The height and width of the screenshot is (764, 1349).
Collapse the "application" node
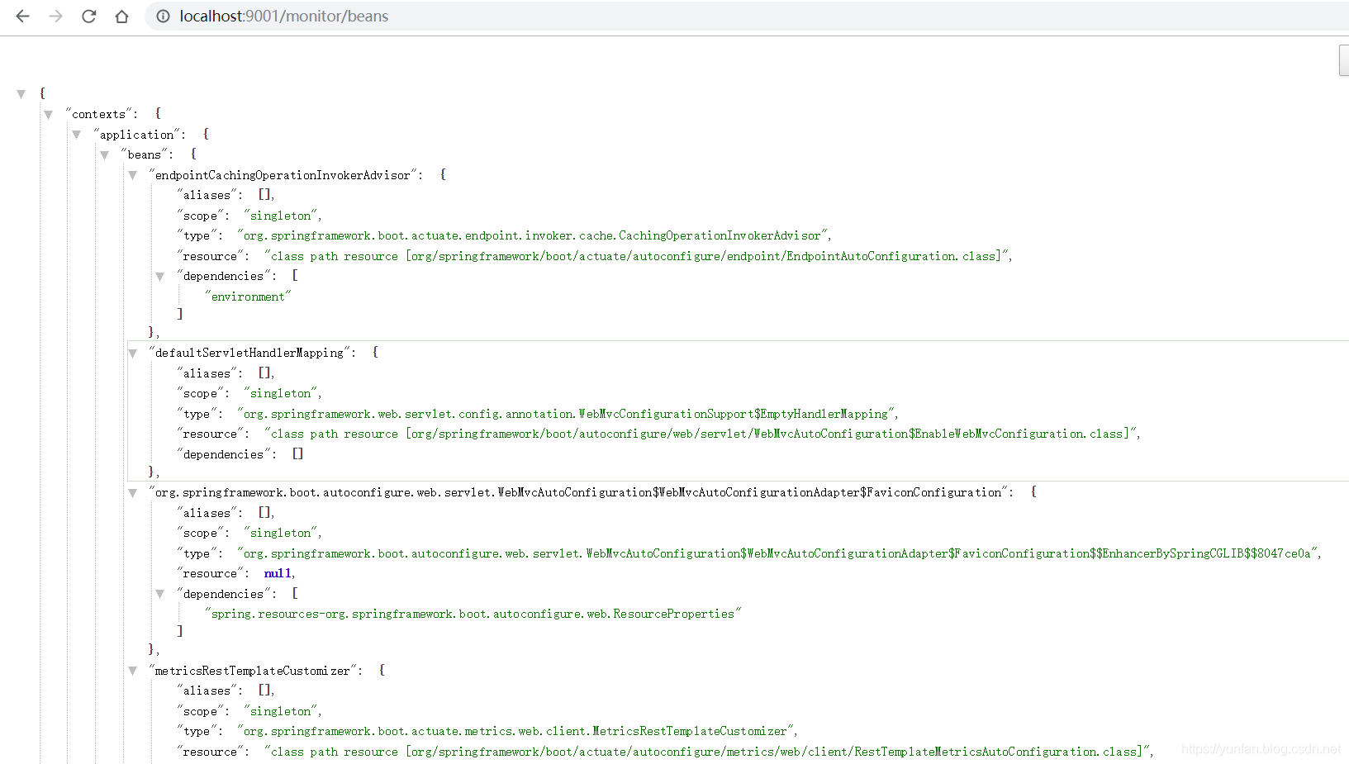click(77, 135)
